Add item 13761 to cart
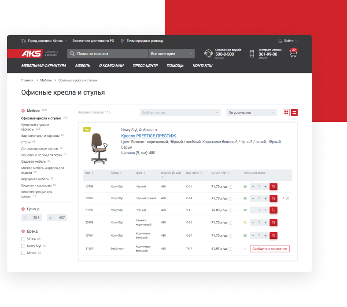347x307 pixels. [273, 236]
